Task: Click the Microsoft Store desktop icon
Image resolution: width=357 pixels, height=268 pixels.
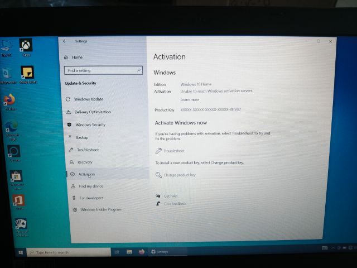Action: (x=16, y=180)
